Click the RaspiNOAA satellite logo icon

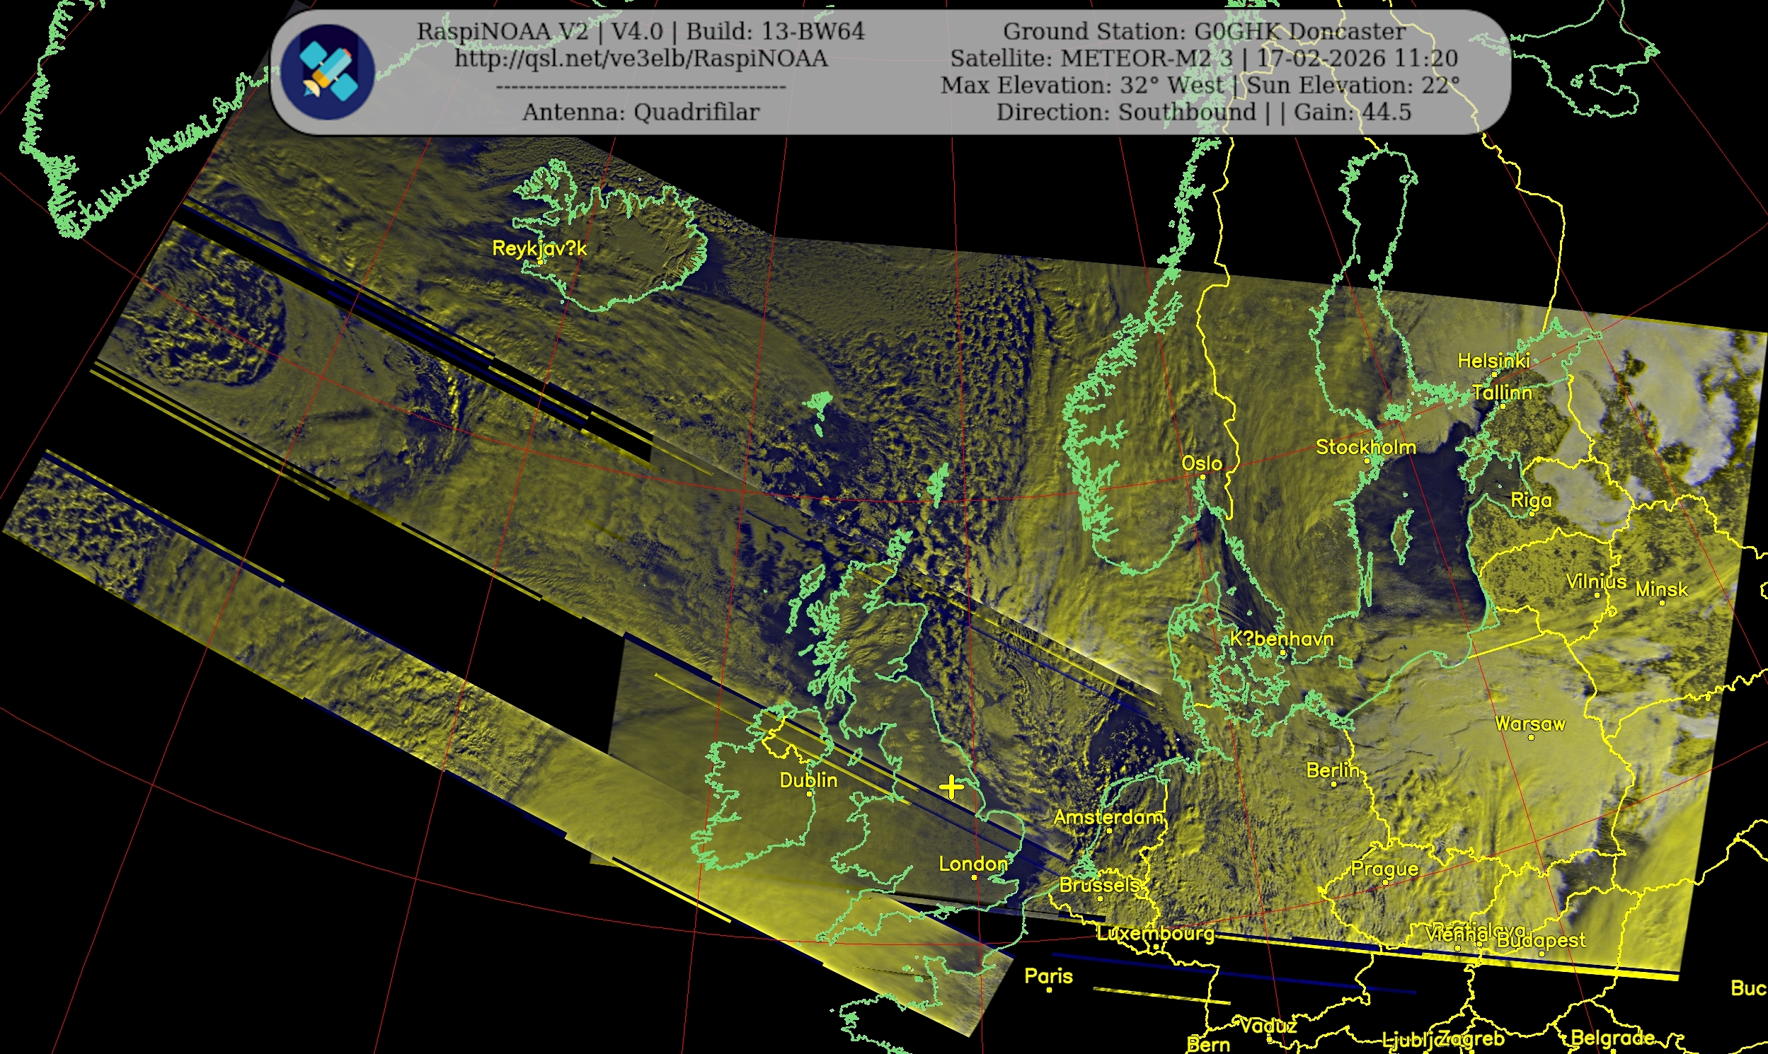point(328,71)
